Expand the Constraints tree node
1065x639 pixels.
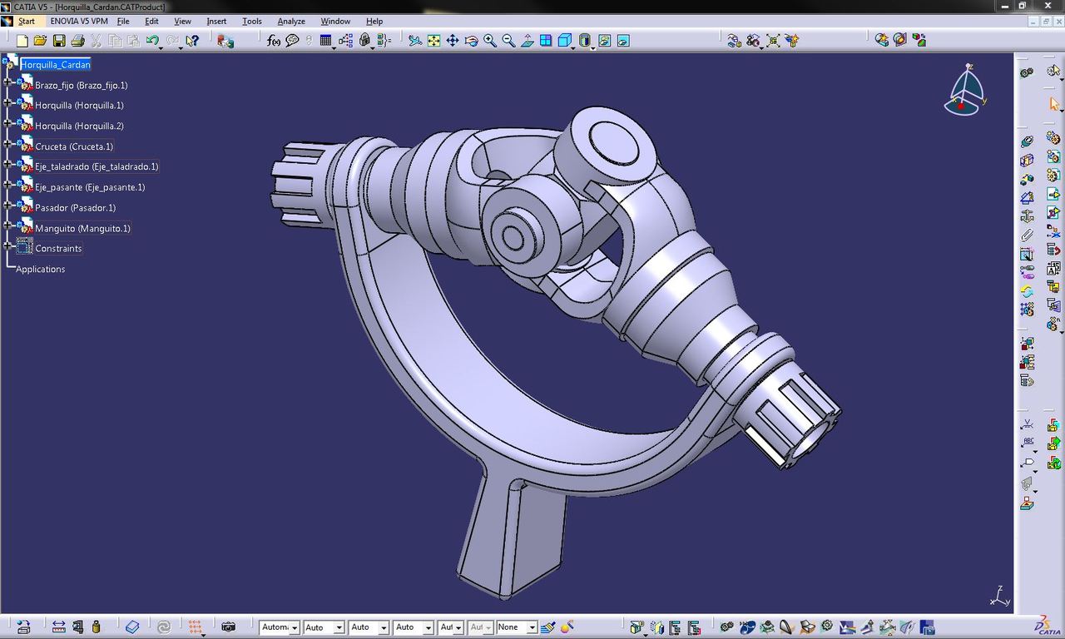7,245
